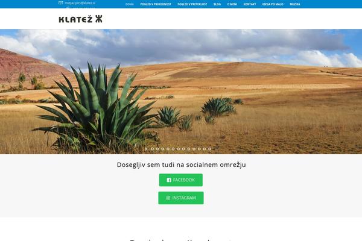The width and height of the screenshot is (362, 241).
Task: Open the Muzika menu item
Action: (295, 4)
